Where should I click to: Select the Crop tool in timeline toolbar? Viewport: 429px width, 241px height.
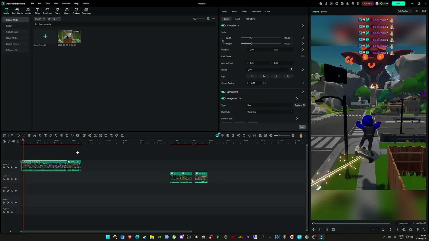[40, 136]
